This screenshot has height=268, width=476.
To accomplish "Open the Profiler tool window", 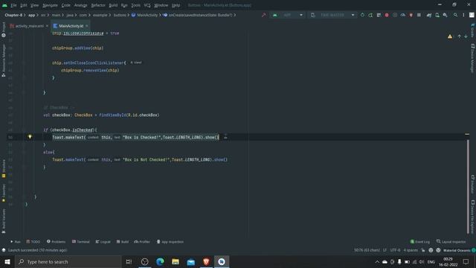I will (x=142, y=242).
